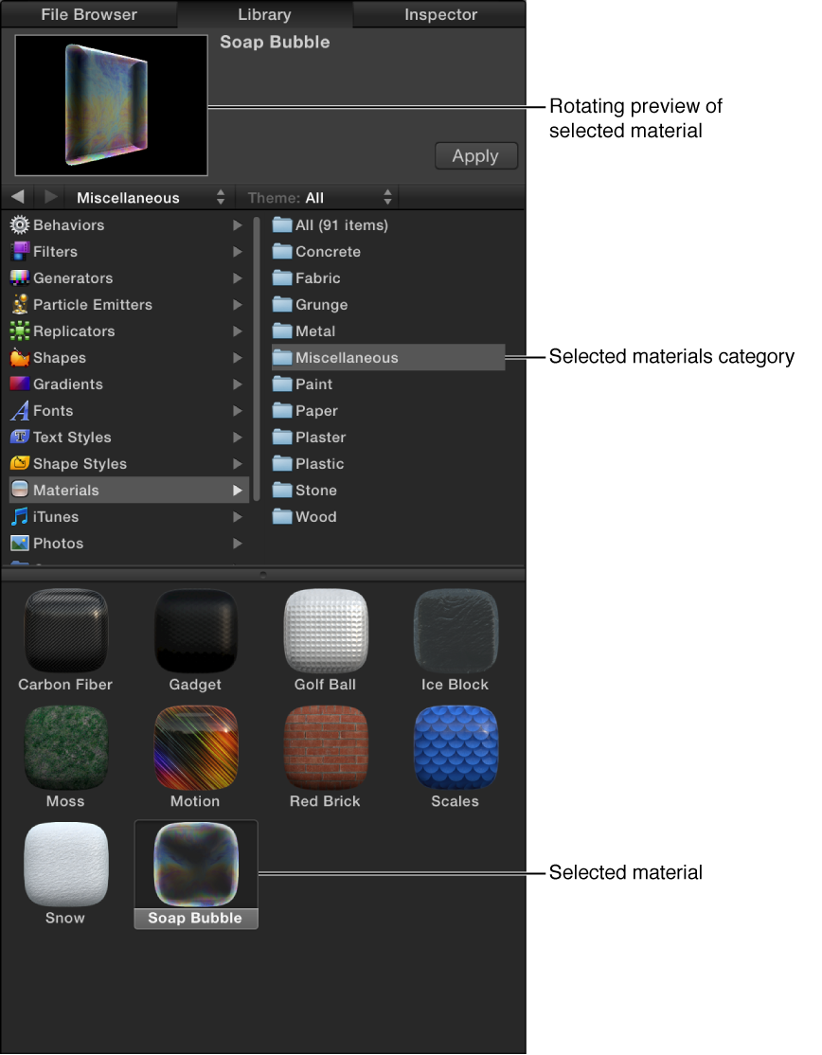Open the Replicators category
The height and width of the screenshot is (1055, 822).
19,331
